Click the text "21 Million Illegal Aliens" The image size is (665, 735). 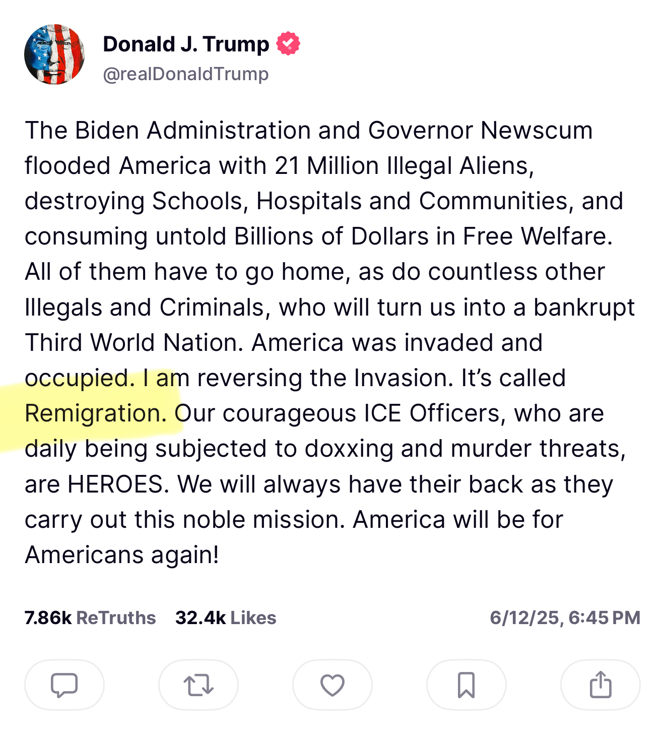(404, 166)
